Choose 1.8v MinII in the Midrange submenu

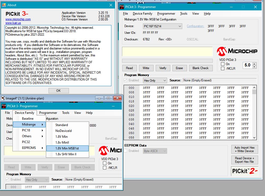(67, 143)
